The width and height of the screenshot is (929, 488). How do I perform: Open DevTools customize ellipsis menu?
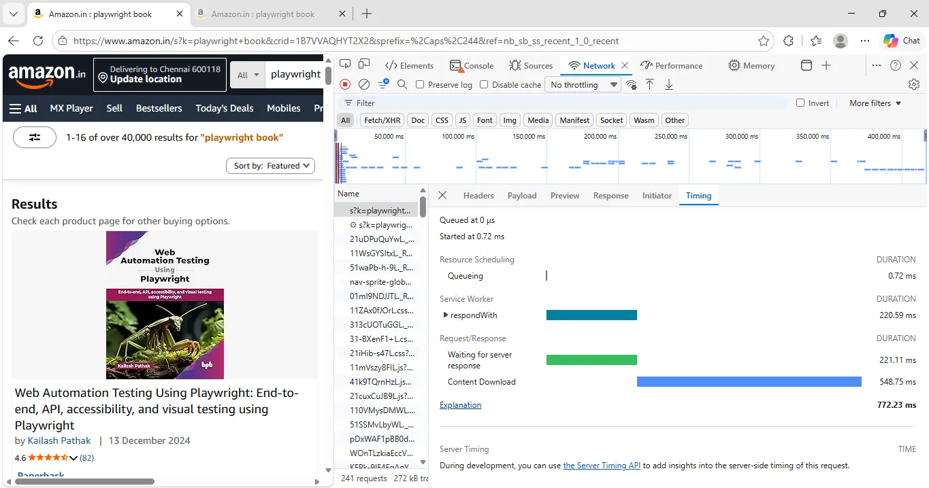[877, 65]
